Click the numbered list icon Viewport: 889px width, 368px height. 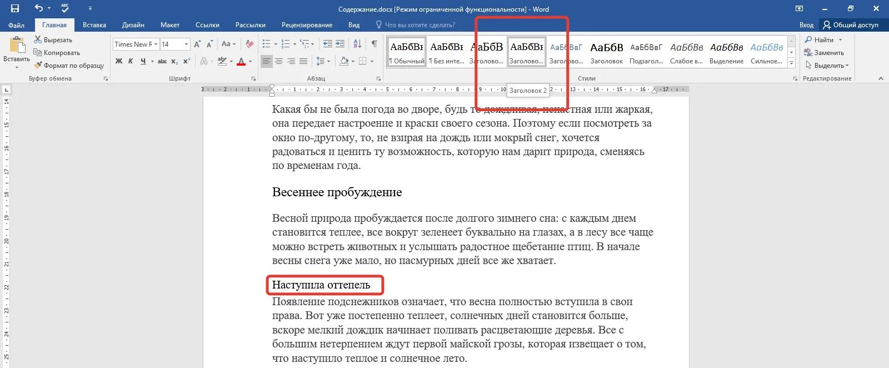click(x=286, y=44)
